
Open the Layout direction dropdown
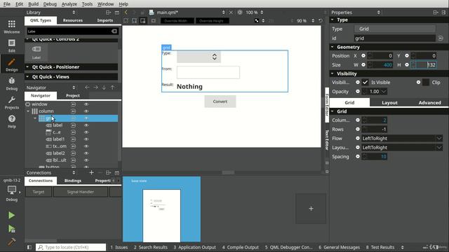click(x=402, y=148)
